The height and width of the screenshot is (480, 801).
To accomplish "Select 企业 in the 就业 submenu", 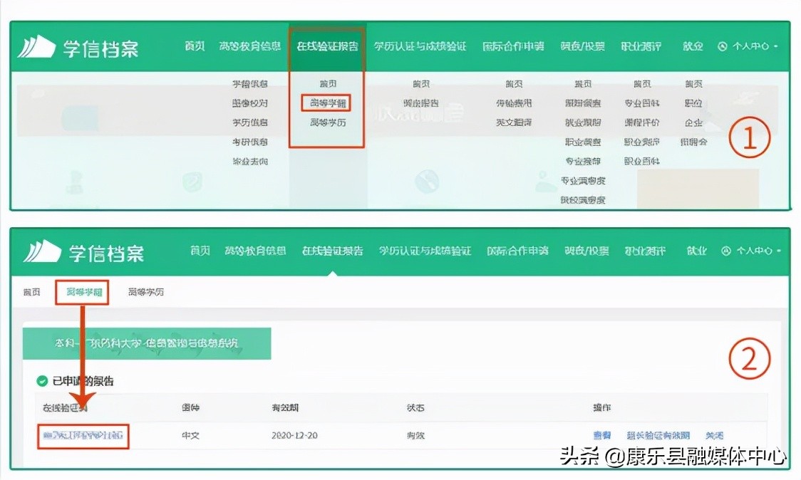I will 693,122.
